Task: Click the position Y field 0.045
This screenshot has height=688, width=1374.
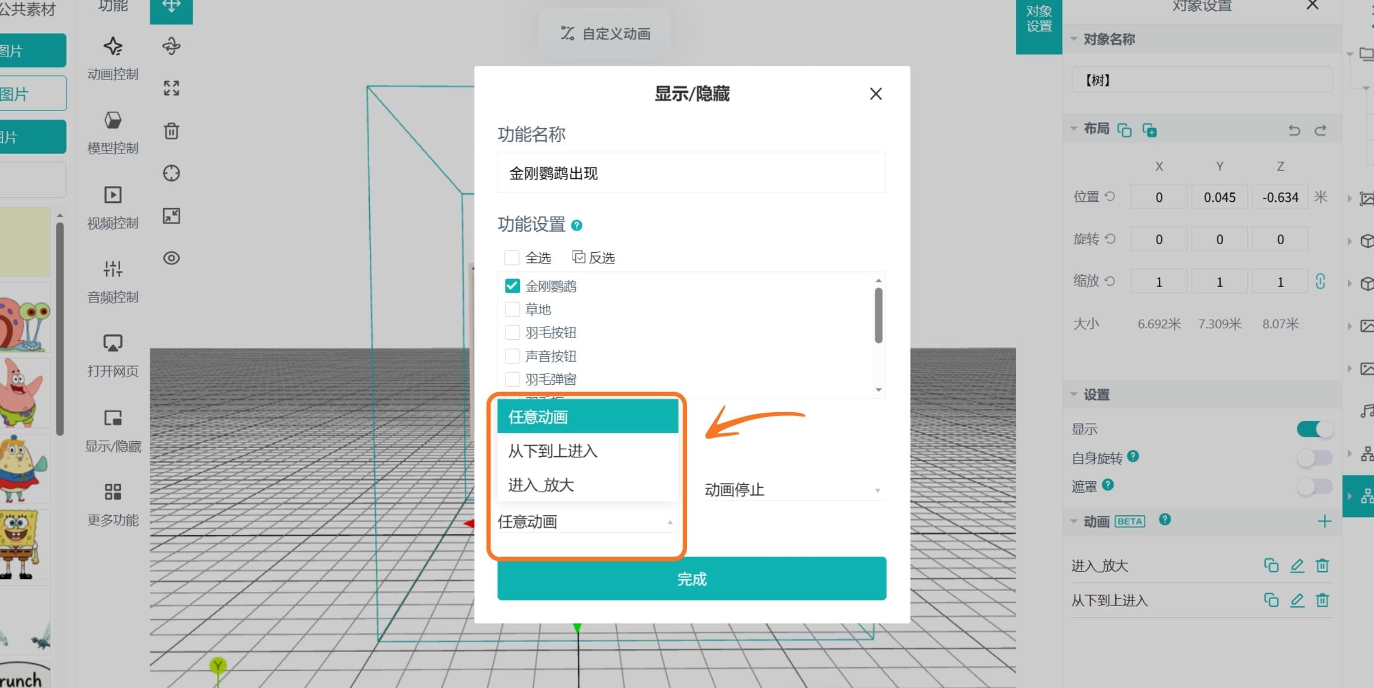Action: (1219, 197)
